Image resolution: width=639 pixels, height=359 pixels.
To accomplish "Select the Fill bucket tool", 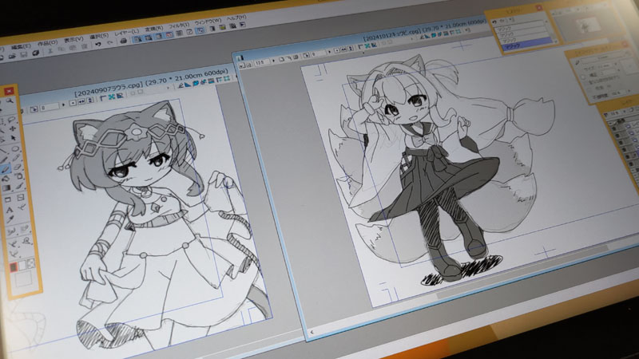I will [x=6, y=179].
